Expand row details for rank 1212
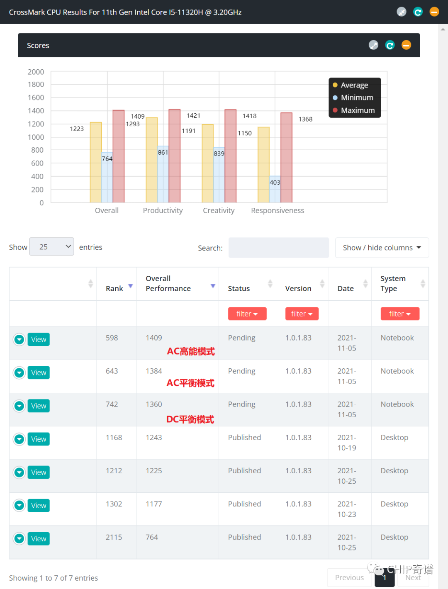The width and height of the screenshot is (448, 589). coord(19,472)
